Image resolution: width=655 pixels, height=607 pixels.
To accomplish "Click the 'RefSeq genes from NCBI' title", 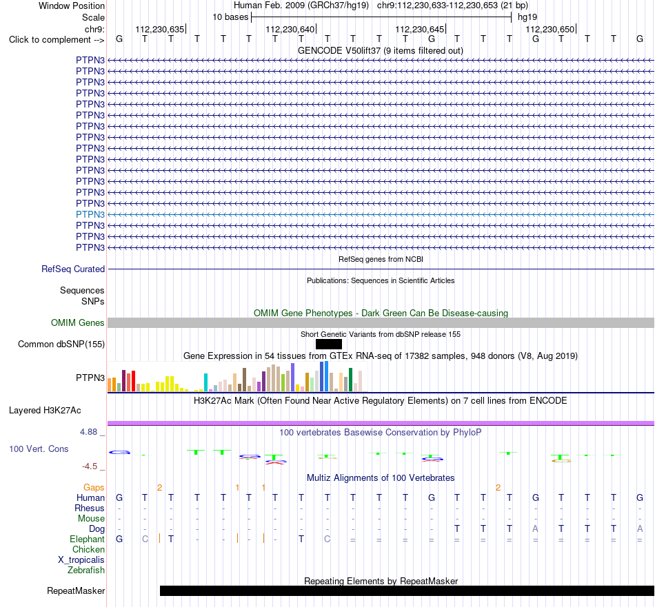I will pos(381,259).
